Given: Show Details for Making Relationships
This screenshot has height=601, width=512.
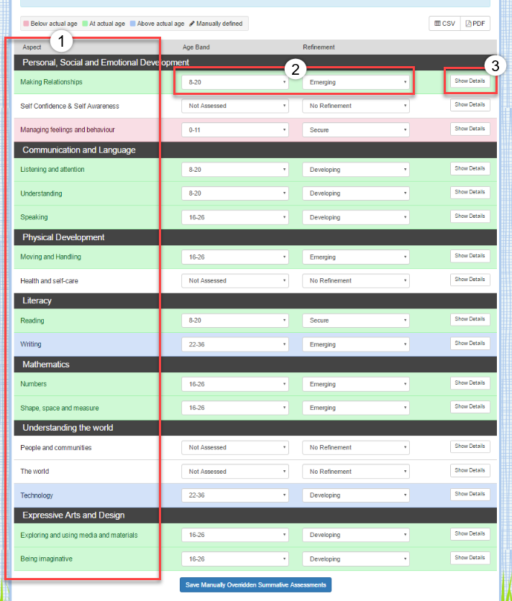Looking at the screenshot, I should pos(470,81).
